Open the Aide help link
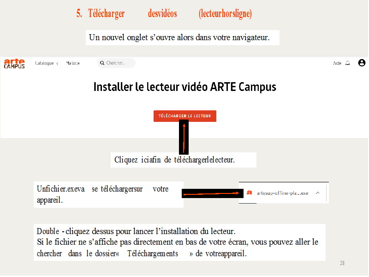The image size is (369, 277). tap(337, 63)
